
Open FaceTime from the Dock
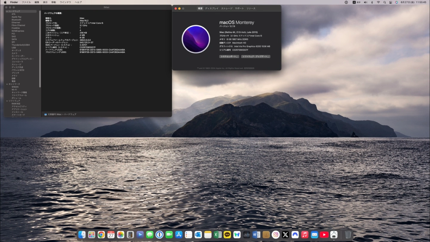pyautogui.click(x=169, y=235)
